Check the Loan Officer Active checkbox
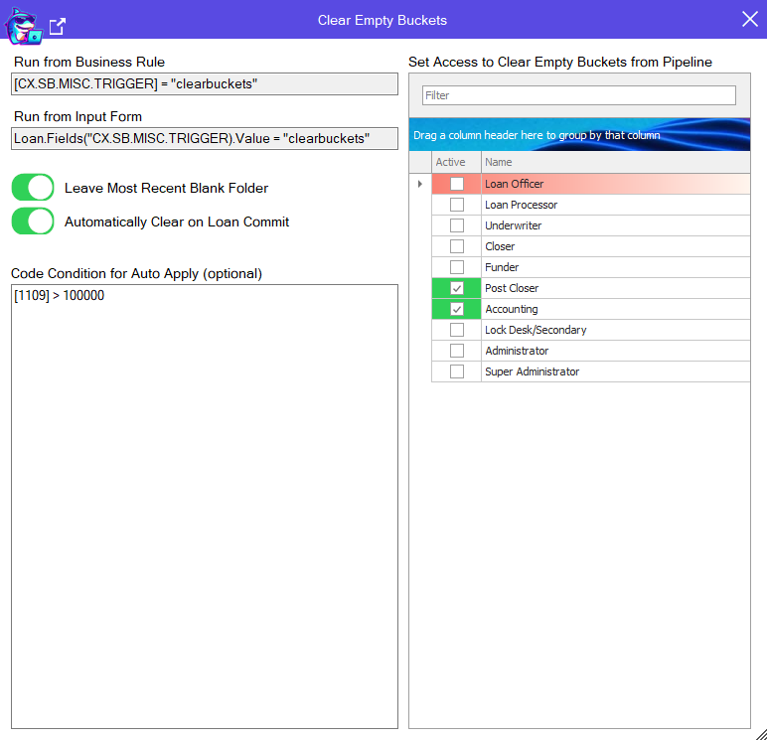Viewport: 767px width, 740px height. coord(457,184)
